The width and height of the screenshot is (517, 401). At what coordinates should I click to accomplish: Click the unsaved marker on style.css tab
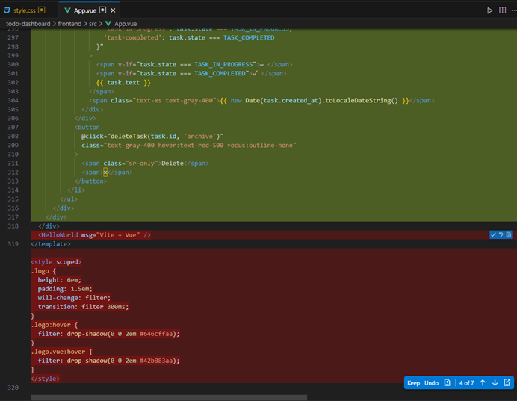(42, 10)
